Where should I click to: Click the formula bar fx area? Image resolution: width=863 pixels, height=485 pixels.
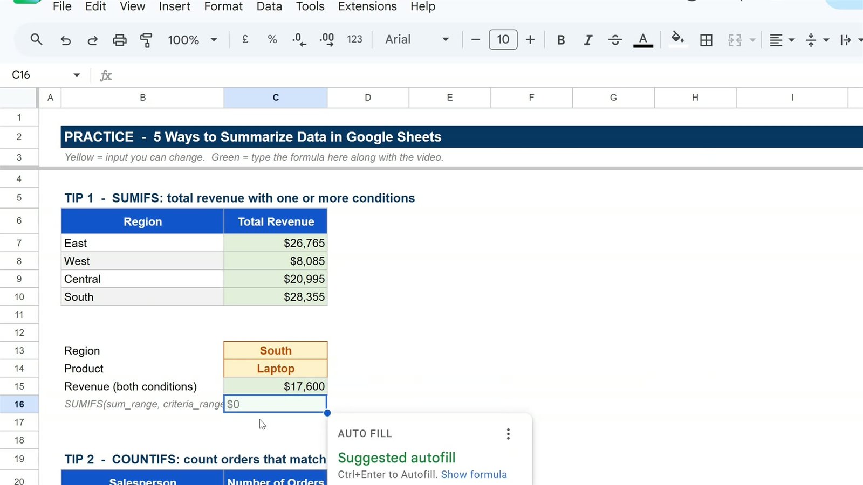pos(106,75)
